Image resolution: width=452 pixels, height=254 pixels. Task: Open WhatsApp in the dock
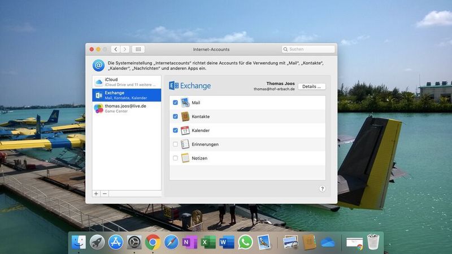245,242
